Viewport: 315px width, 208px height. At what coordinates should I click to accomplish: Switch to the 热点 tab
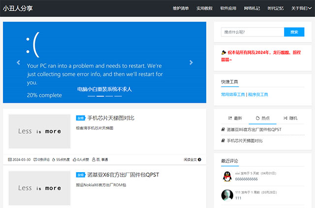point(262,118)
